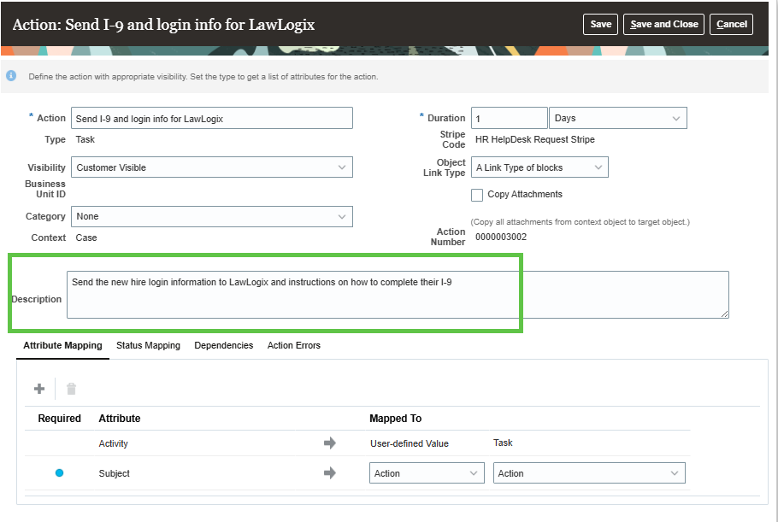
Task: Tick the Copy Attachments checkbox
Action: click(477, 195)
